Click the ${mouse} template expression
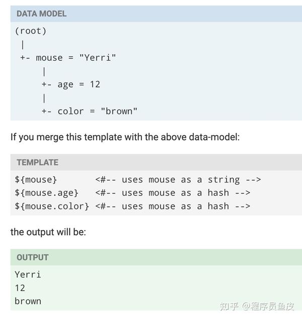This screenshot has height=319, width=302. [x=36, y=180]
